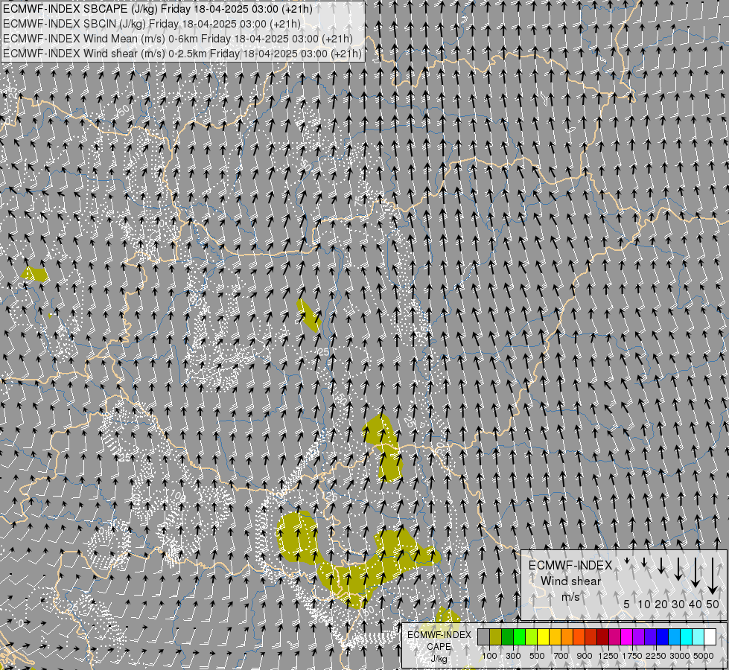Click the '5' wind shear scale number

coord(627,604)
